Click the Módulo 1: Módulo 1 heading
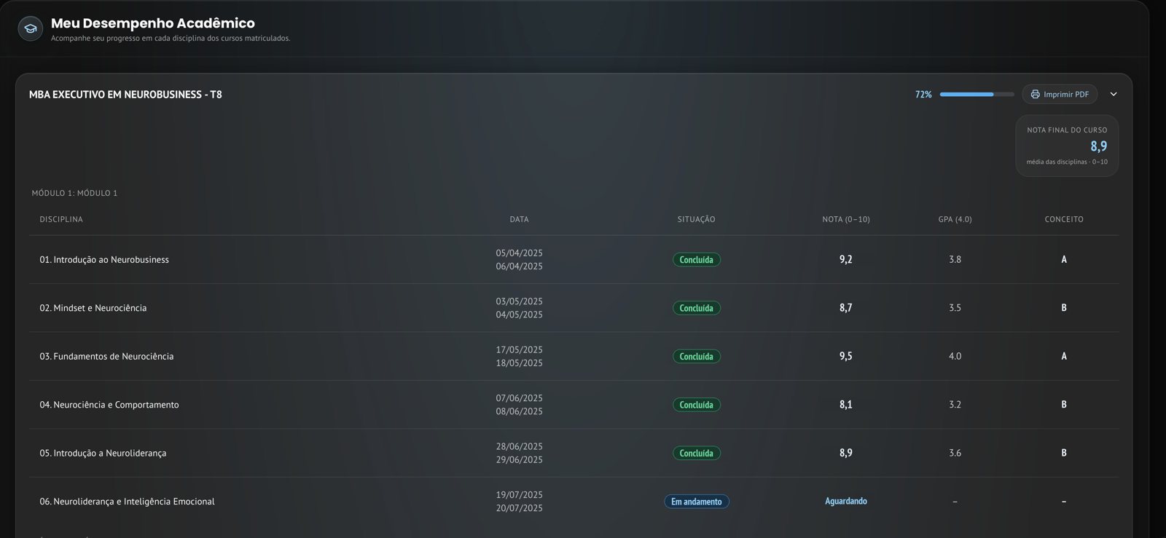This screenshot has width=1166, height=538. pyautogui.click(x=74, y=193)
